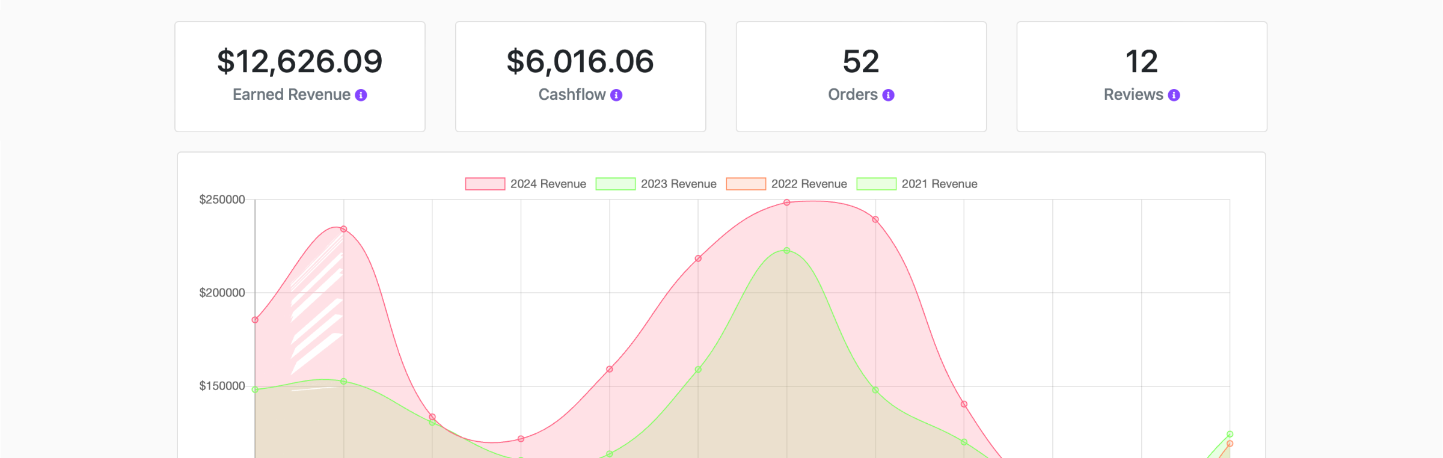Click the 52 orders count
1443x458 pixels.
pos(861,61)
